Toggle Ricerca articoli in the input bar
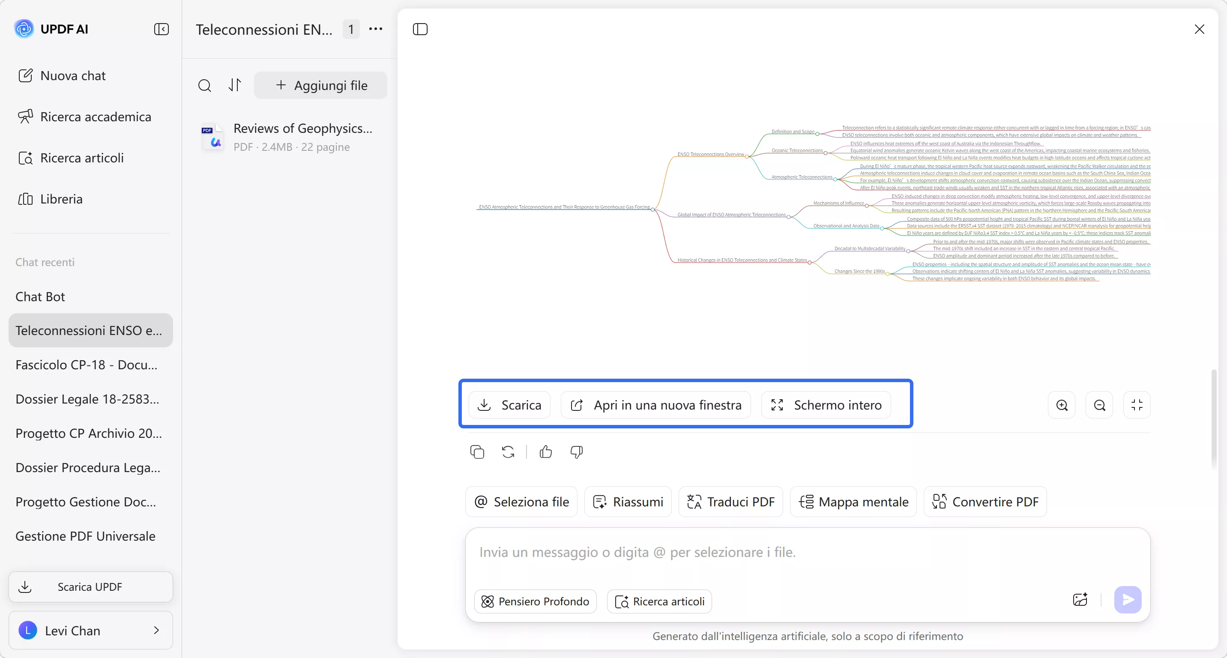 659,601
